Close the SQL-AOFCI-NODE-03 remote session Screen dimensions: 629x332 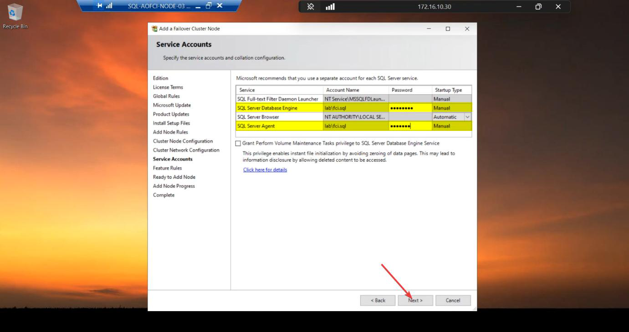coord(219,6)
